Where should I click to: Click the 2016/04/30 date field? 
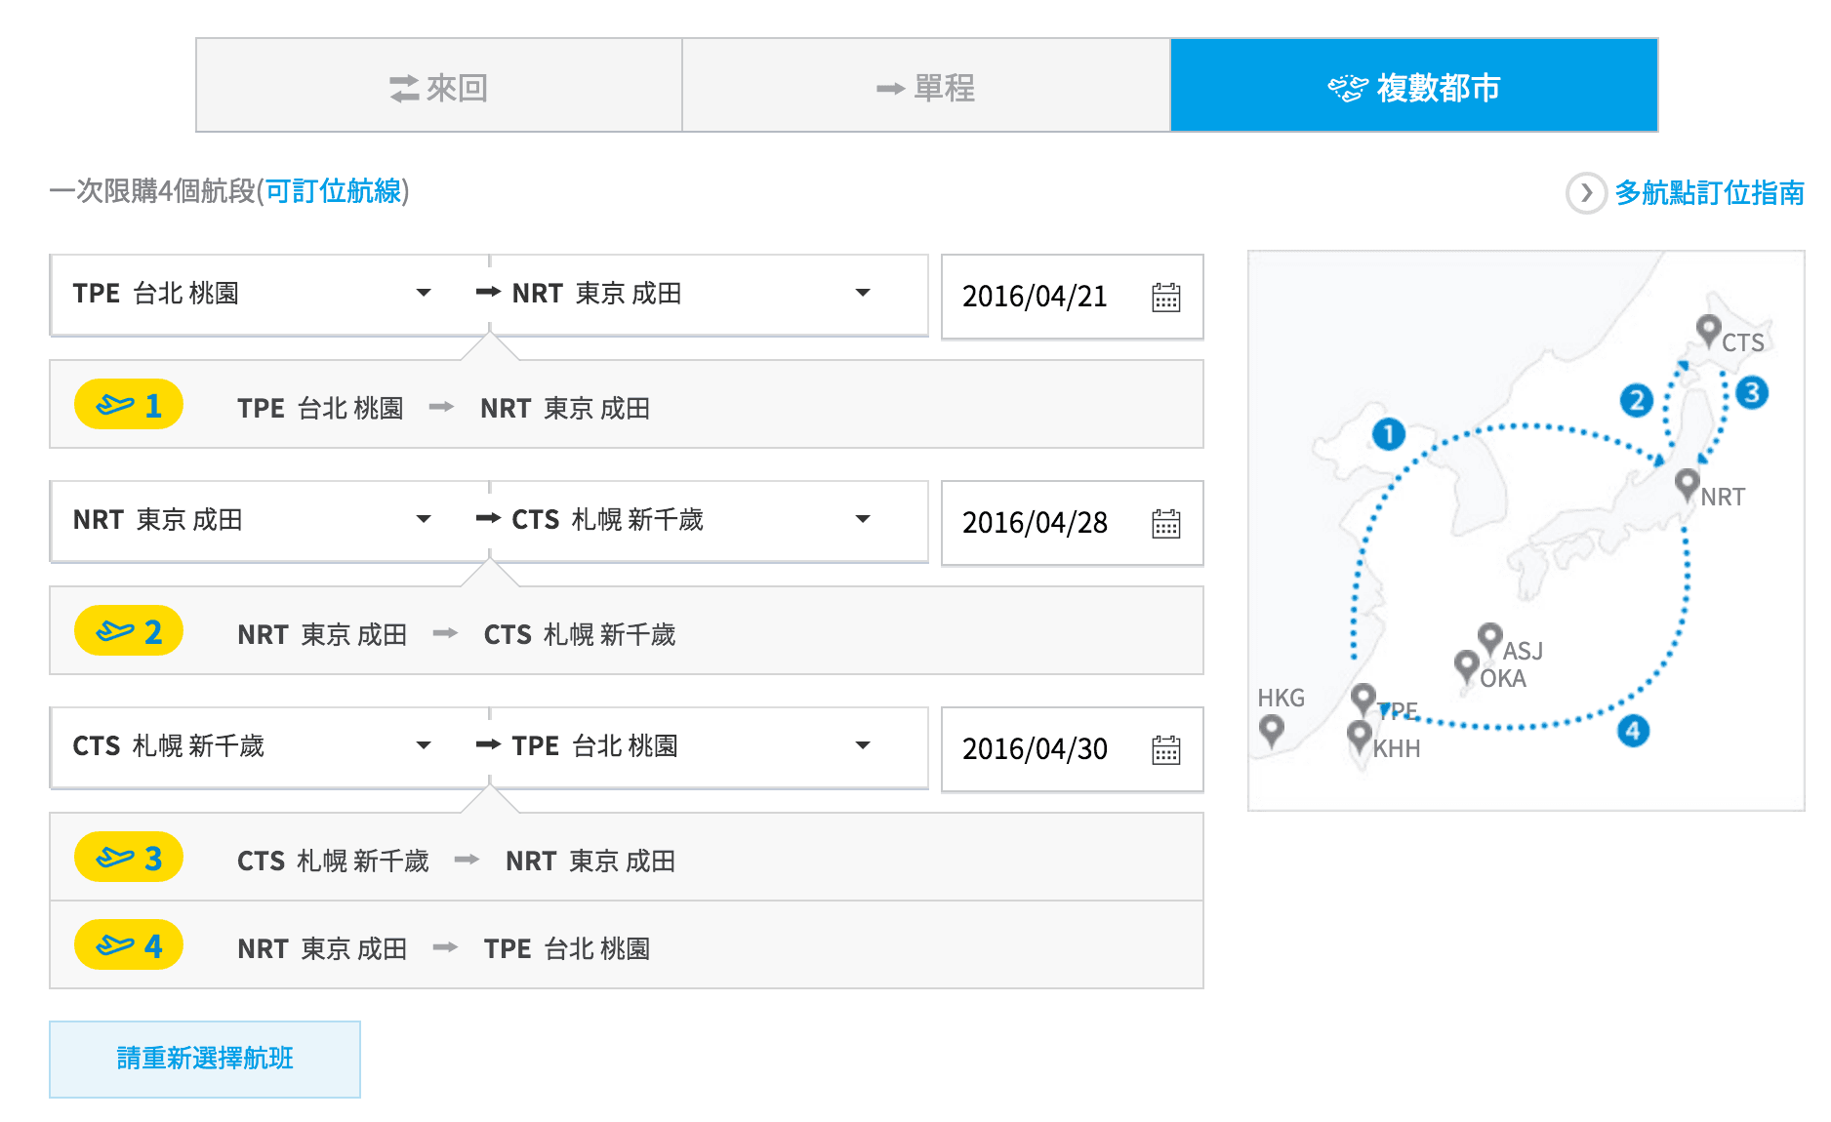pos(1072,749)
